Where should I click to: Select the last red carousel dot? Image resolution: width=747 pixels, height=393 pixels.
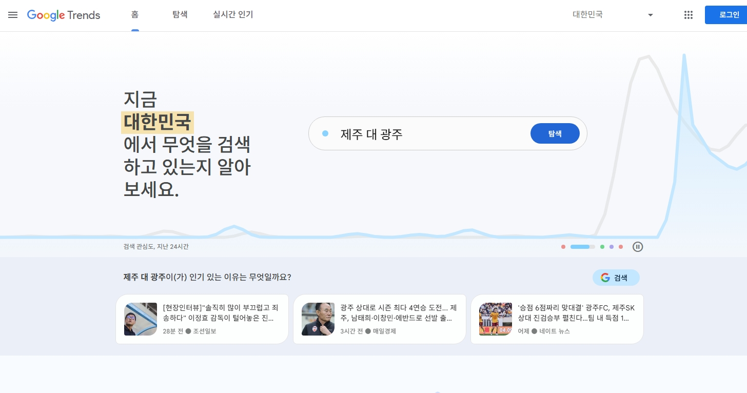pos(621,247)
